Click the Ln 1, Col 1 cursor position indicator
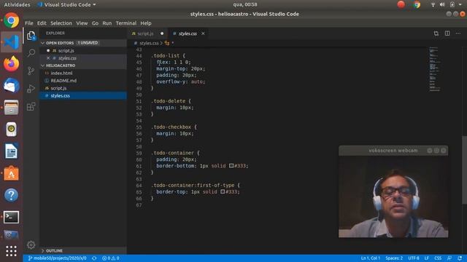The height and width of the screenshot is (262, 467). (370, 258)
